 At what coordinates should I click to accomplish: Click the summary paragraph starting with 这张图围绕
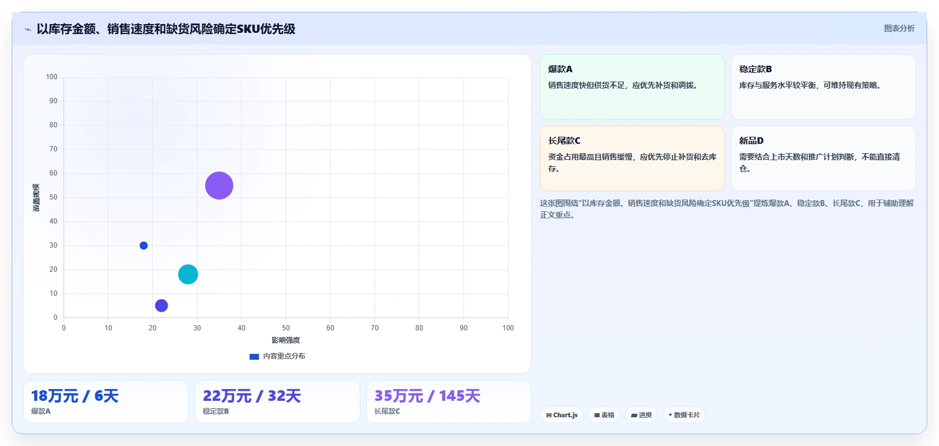[727, 209]
